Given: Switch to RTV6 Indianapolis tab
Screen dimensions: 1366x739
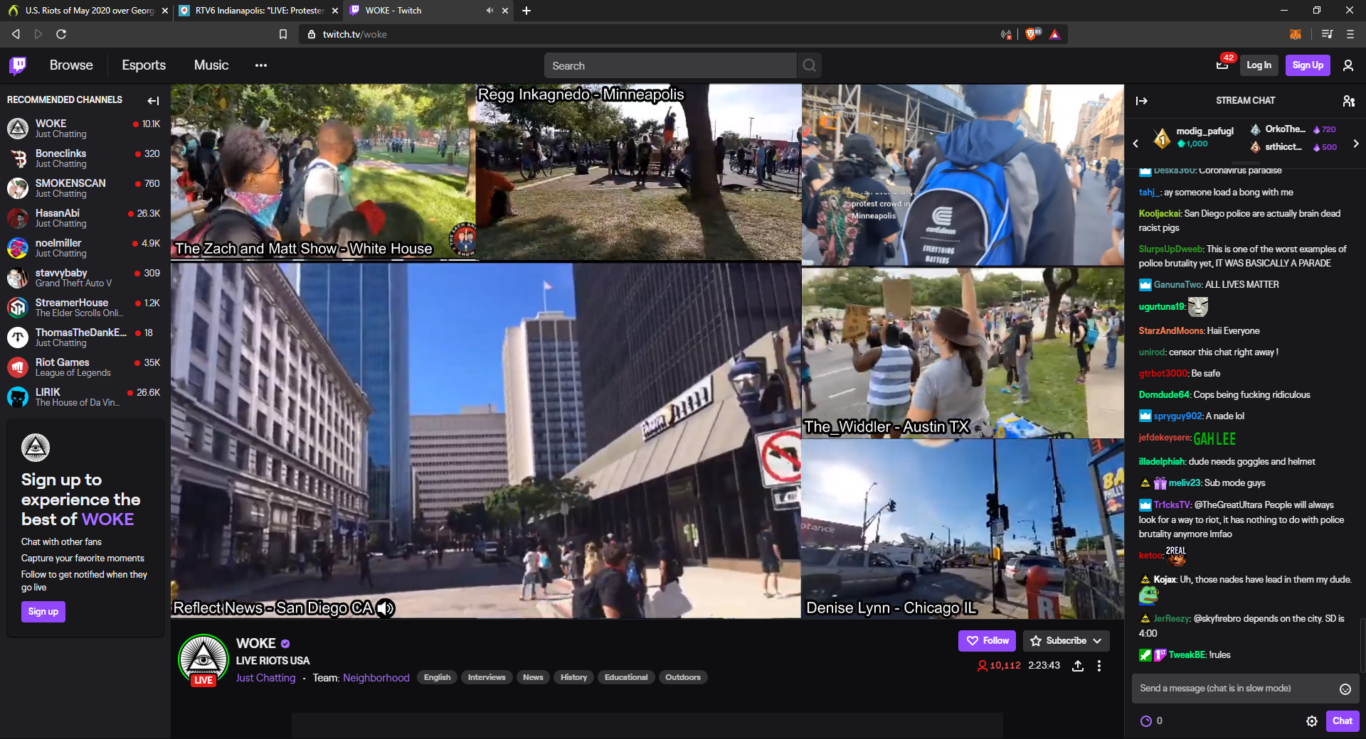Looking at the screenshot, I should 257,11.
